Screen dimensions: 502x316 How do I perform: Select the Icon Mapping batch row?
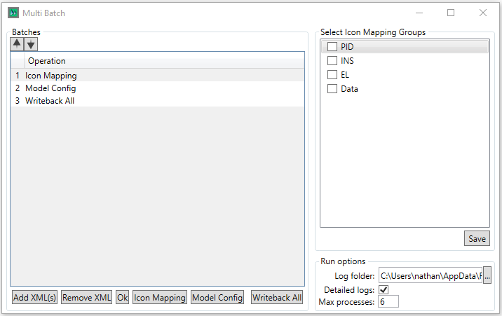[50, 76]
